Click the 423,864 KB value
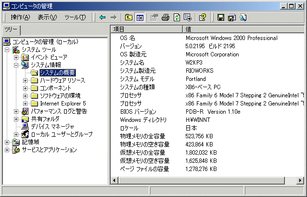Viewport: 307px width, 197px height. [x=199, y=144]
